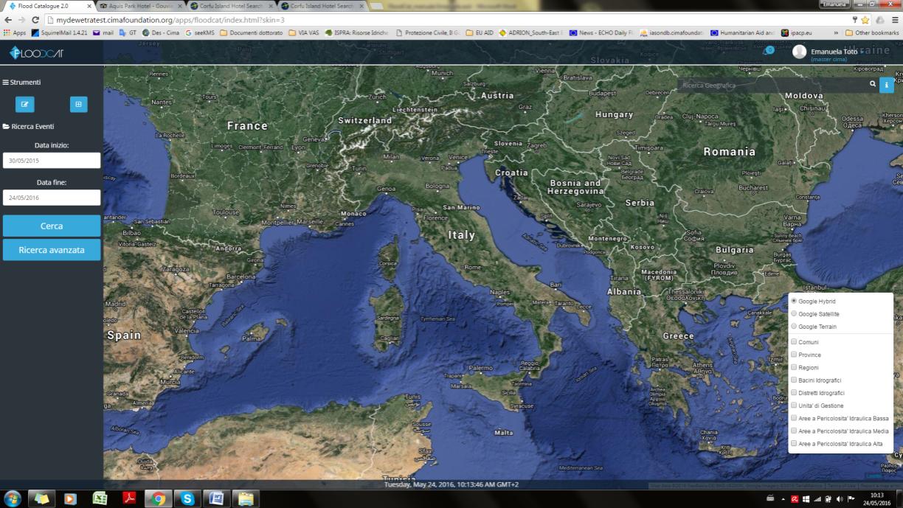Open Adobe Reader from the taskbar
Screen dimensions: 903x508
pos(129,498)
